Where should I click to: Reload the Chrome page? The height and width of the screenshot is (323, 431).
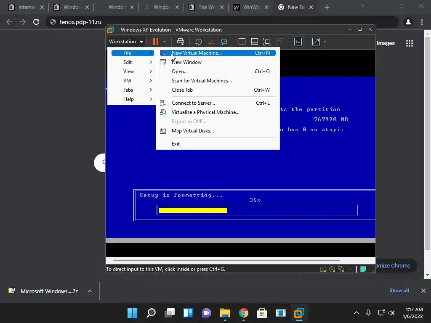pyautogui.click(x=36, y=22)
